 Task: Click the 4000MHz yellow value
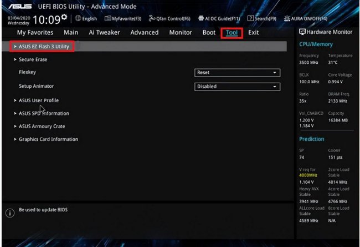click(308, 175)
